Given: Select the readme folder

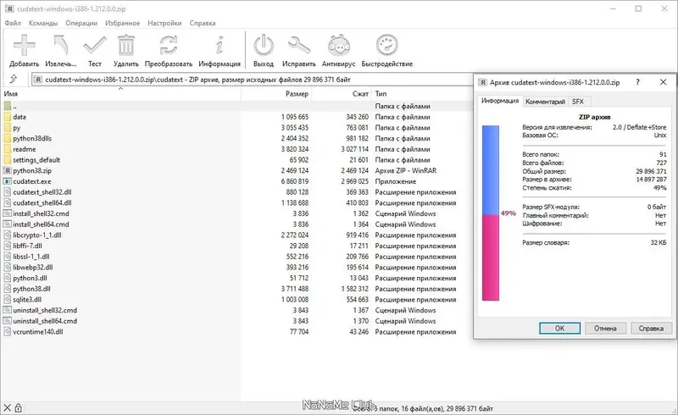Looking at the screenshot, I should [25, 149].
